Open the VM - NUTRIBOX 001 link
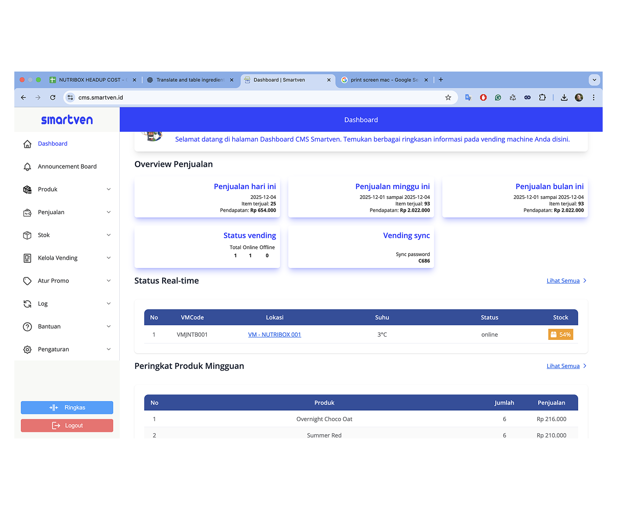This screenshot has width=618, height=511. click(275, 335)
